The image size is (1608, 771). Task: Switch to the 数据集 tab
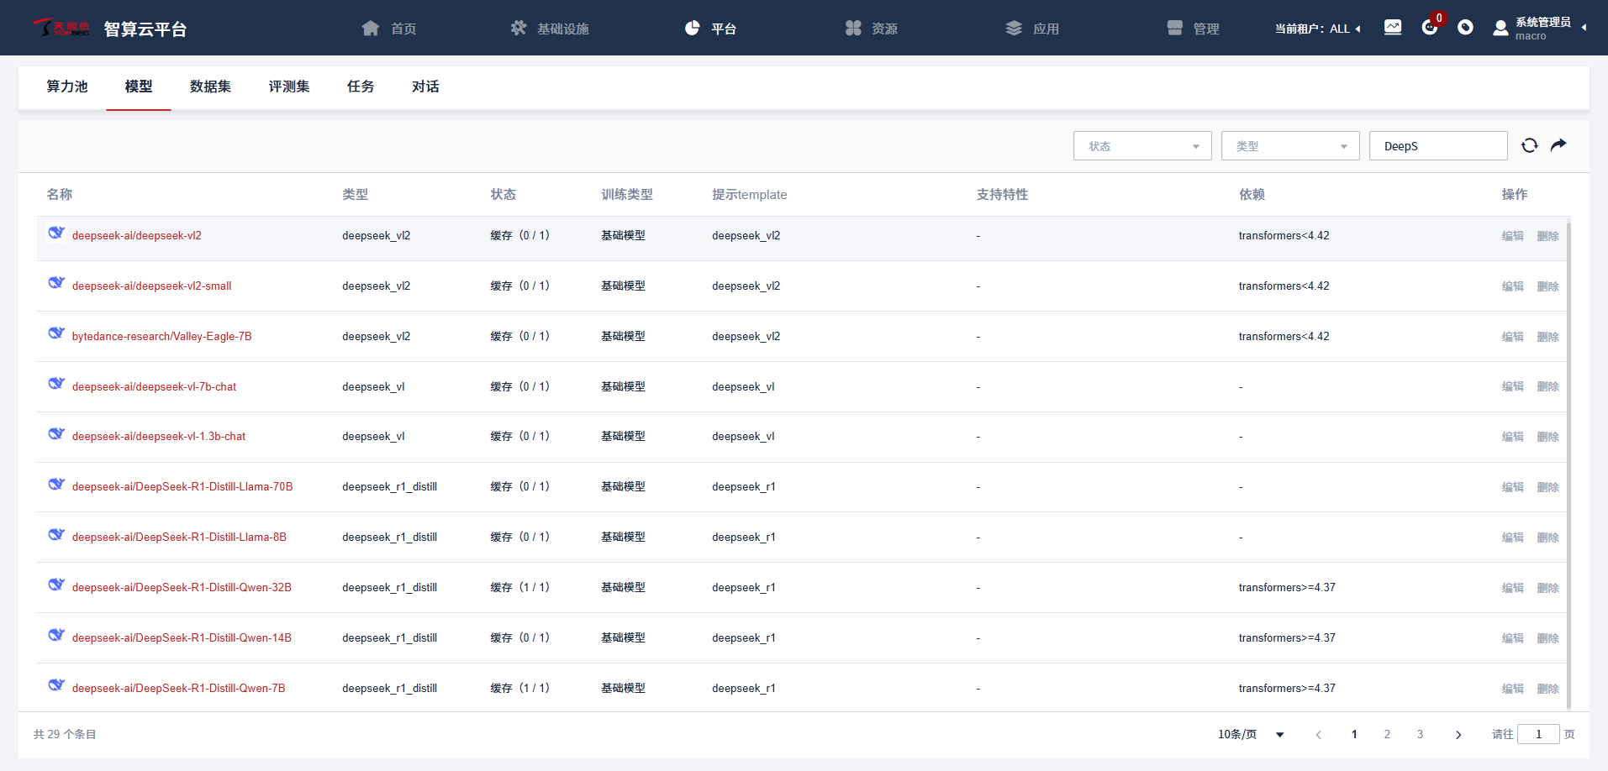(x=210, y=87)
